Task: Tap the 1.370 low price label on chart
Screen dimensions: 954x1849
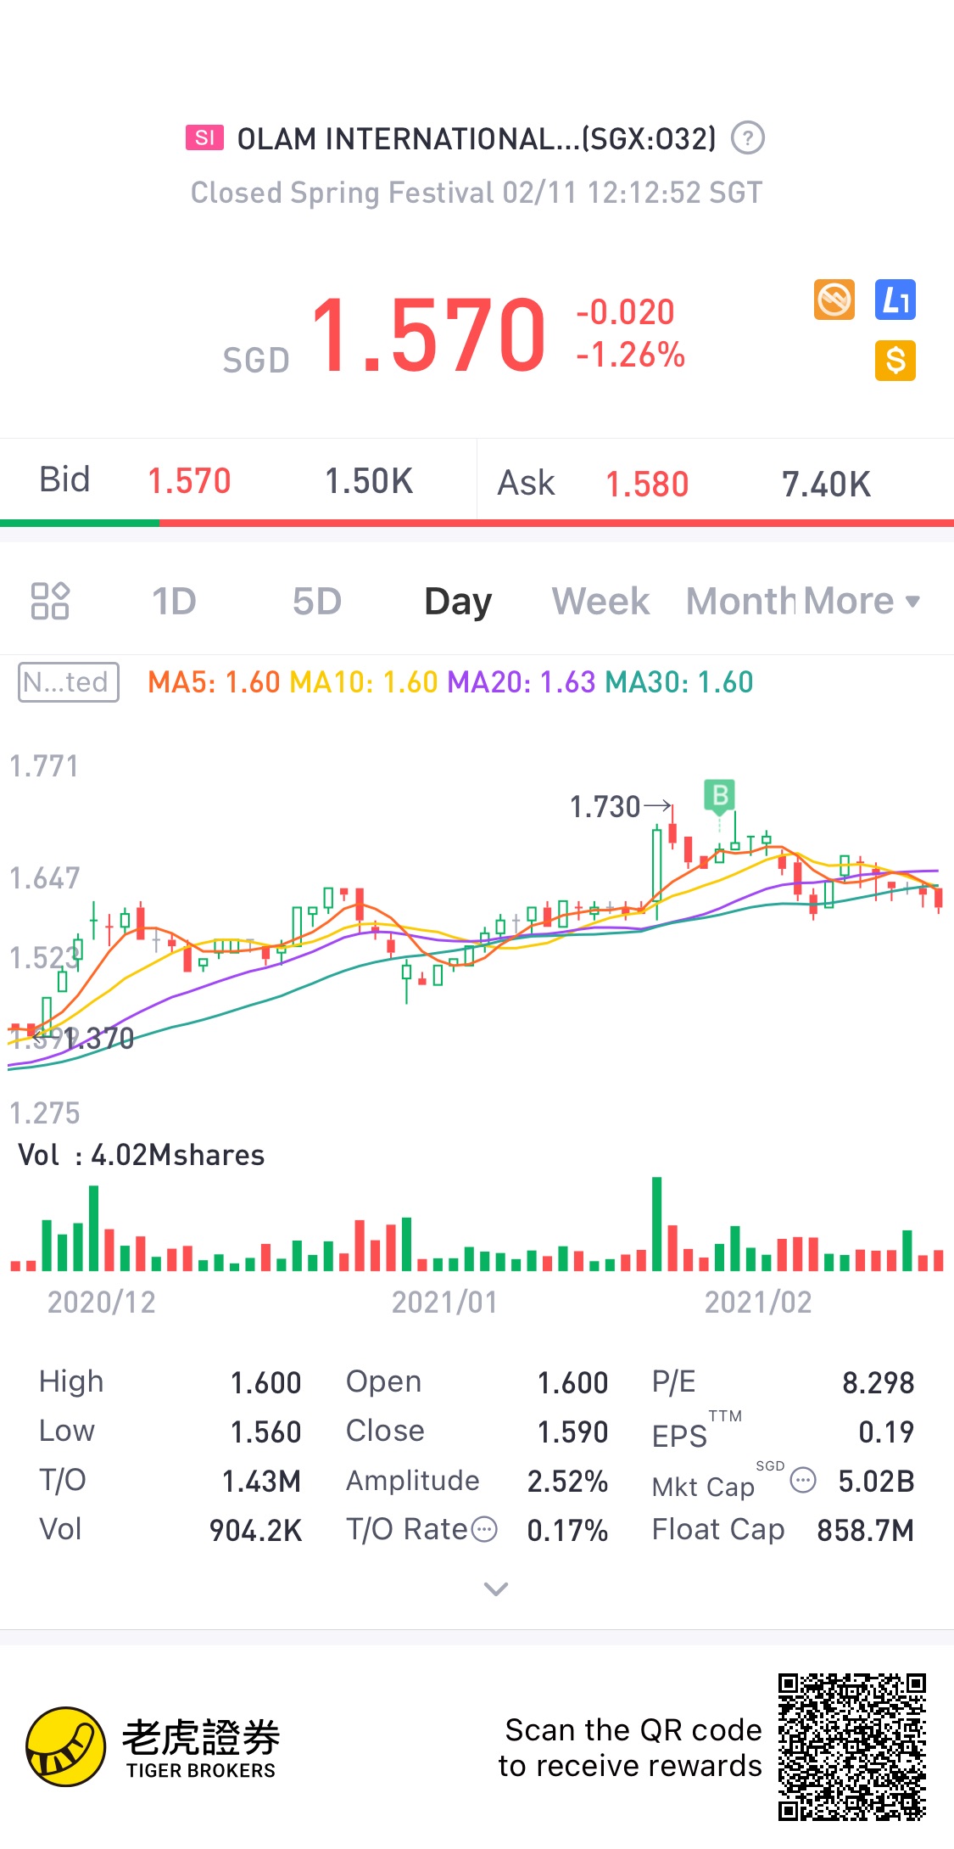Action: point(98,1039)
